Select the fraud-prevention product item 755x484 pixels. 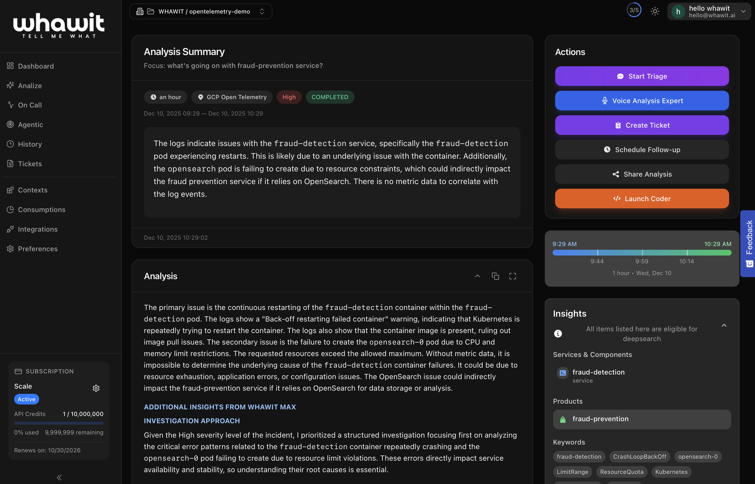click(x=642, y=419)
